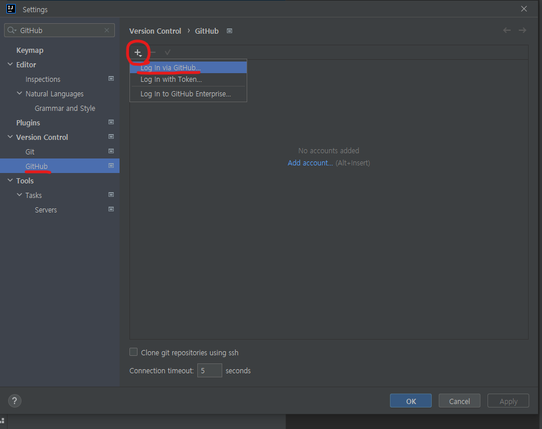Click the checkmark set default account icon

click(x=168, y=53)
